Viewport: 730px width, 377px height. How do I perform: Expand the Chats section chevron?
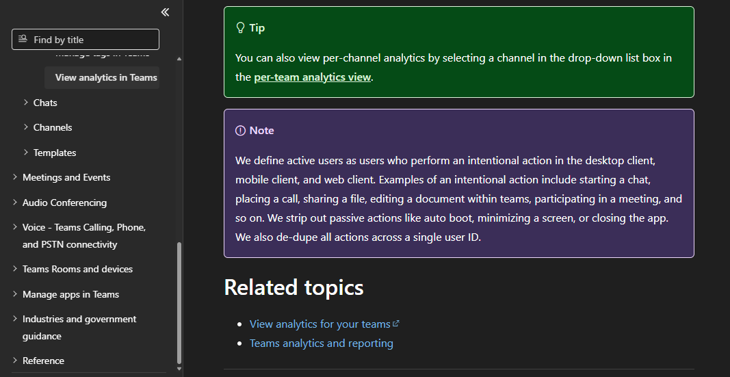[26, 103]
